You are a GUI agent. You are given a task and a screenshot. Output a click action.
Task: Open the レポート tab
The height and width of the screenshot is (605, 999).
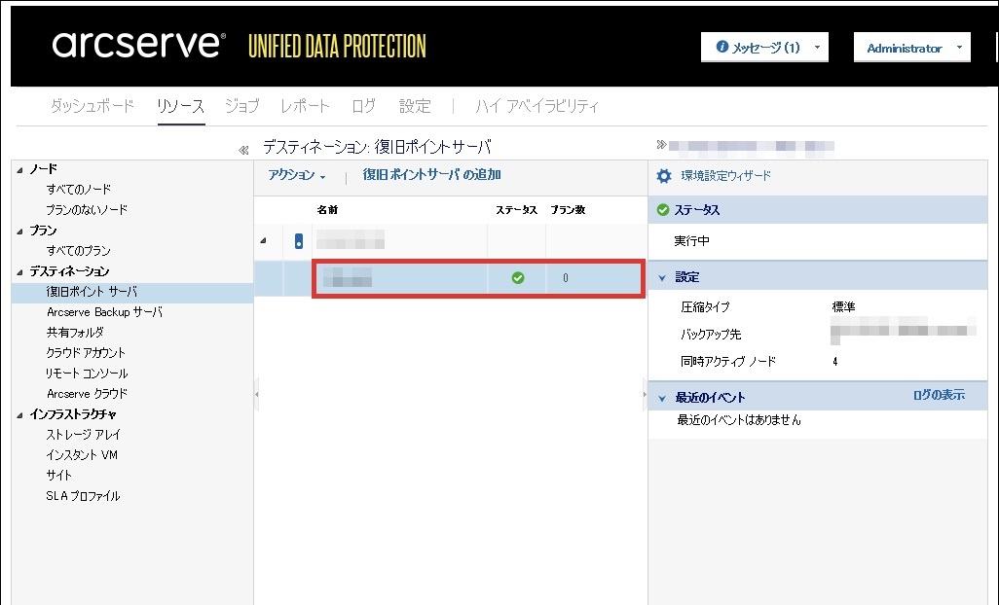point(305,106)
